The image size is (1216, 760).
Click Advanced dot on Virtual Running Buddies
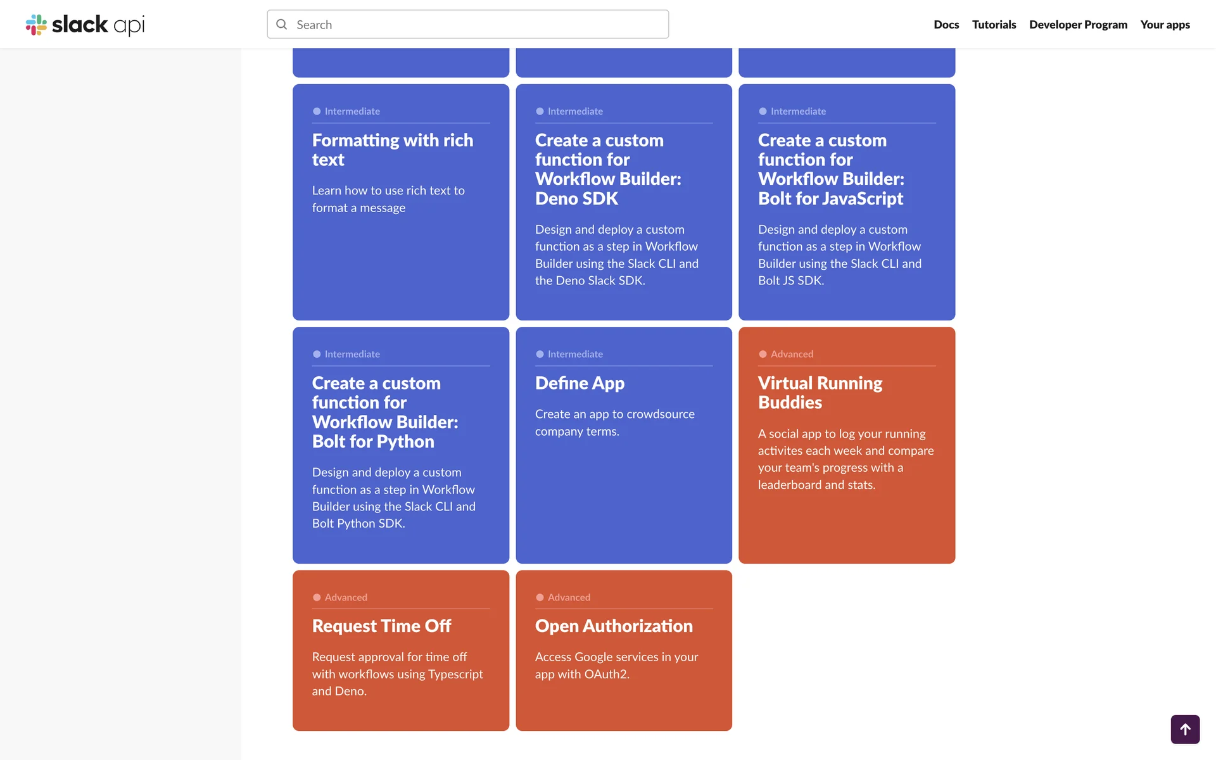pyautogui.click(x=763, y=354)
